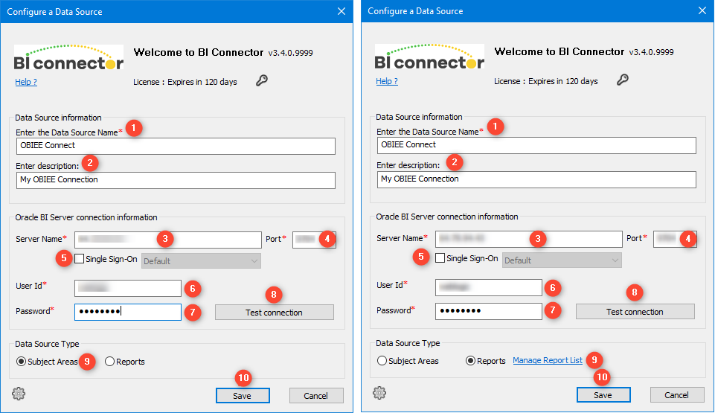Open the Default dropdown in right dialog

coord(562,260)
